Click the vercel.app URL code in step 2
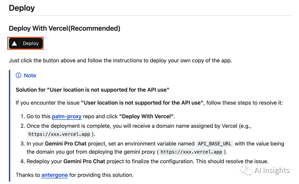Image resolution: width=299 pixels, height=184 pixels. 59,134
